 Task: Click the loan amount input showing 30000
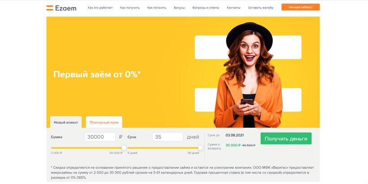pyautogui.click(x=100, y=137)
